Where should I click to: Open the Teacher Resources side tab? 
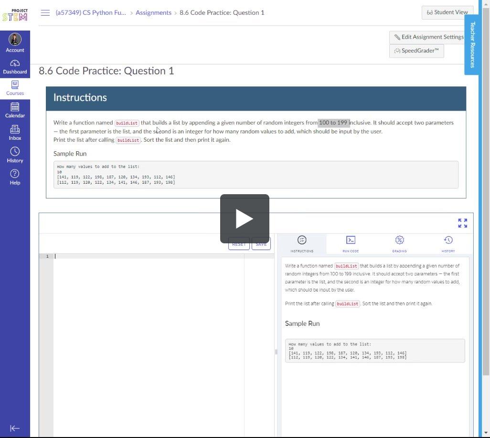pyautogui.click(x=472, y=45)
